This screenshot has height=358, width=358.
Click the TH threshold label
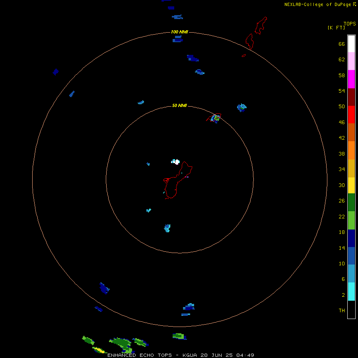342,311
